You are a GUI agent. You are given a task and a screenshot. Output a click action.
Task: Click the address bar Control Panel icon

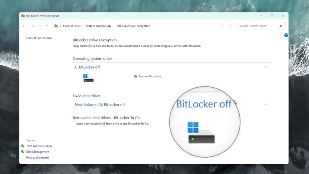[56, 26]
